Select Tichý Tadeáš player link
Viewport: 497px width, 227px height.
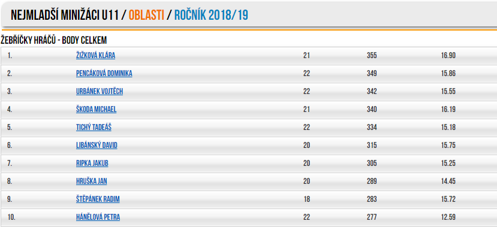(94, 128)
